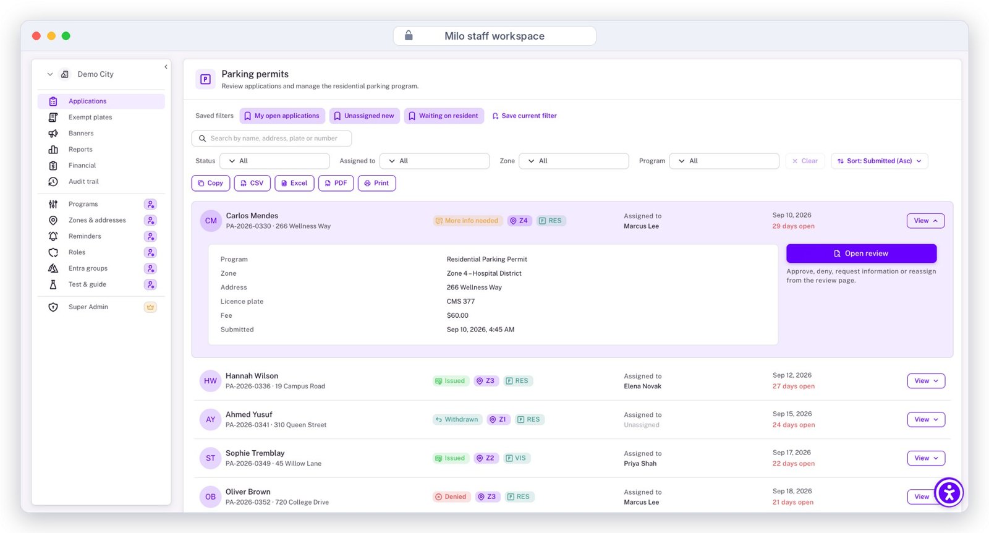Screen dimensions: 989x533
Task: Click the Milo staff workspace address bar
Action: [494, 36]
